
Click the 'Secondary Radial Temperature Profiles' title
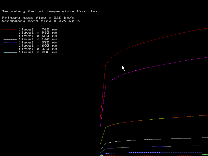(50, 11)
